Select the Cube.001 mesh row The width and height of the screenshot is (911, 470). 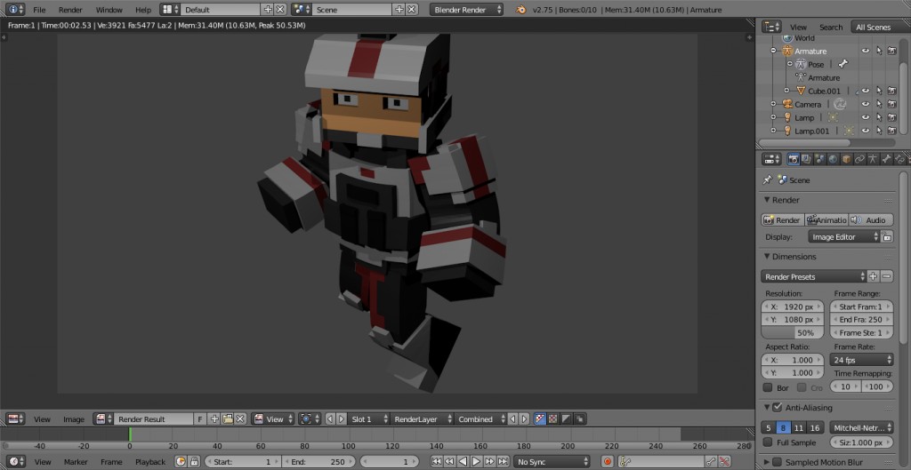(x=824, y=92)
